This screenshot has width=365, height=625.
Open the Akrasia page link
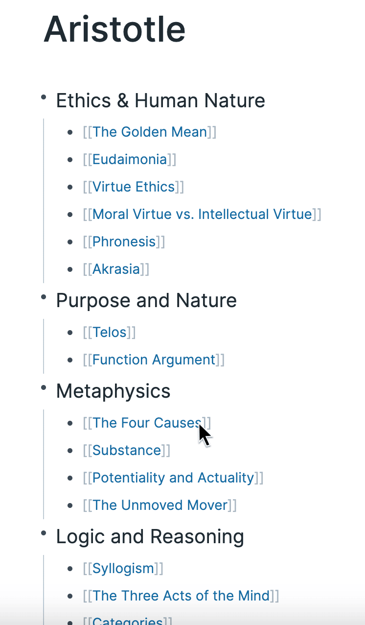click(x=116, y=269)
